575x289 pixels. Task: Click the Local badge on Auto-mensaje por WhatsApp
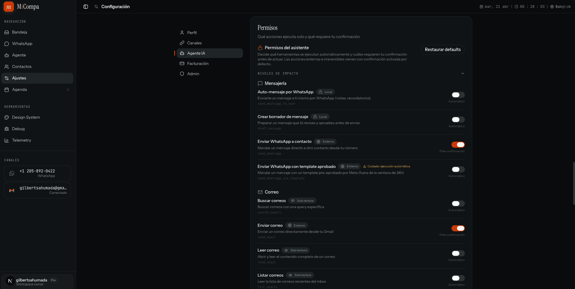click(325, 92)
